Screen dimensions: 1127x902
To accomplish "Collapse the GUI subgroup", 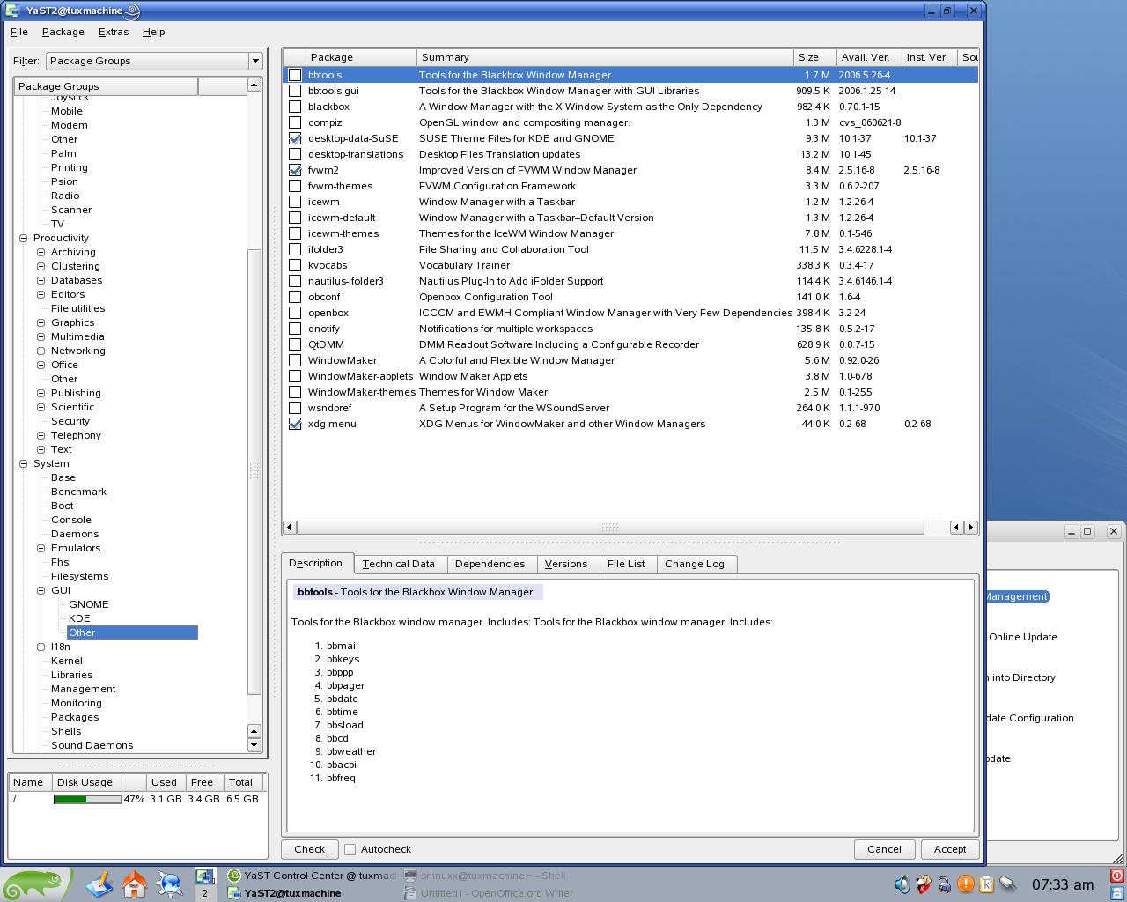I will pos(41,590).
